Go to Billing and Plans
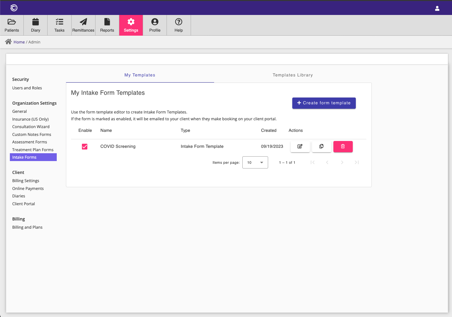 tap(28, 227)
